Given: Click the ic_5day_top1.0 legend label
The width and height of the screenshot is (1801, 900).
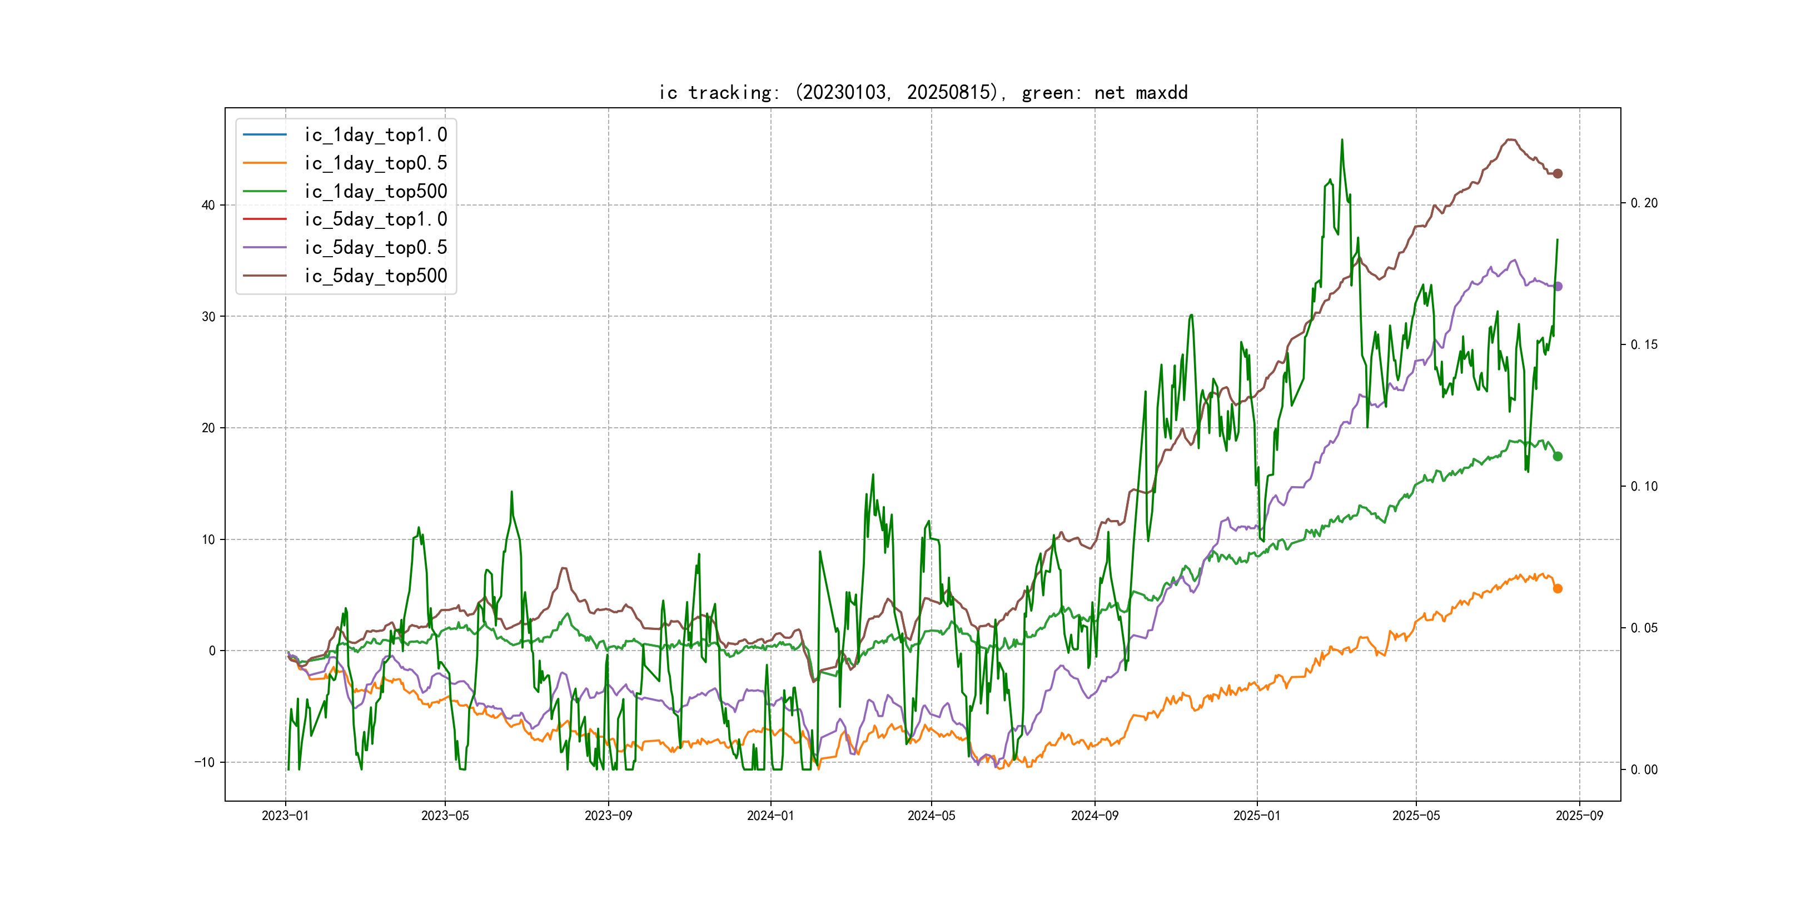Looking at the screenshot, I should tap(375, 219).
